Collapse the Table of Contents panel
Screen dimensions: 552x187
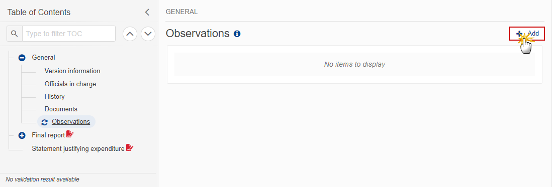point(147,12)
